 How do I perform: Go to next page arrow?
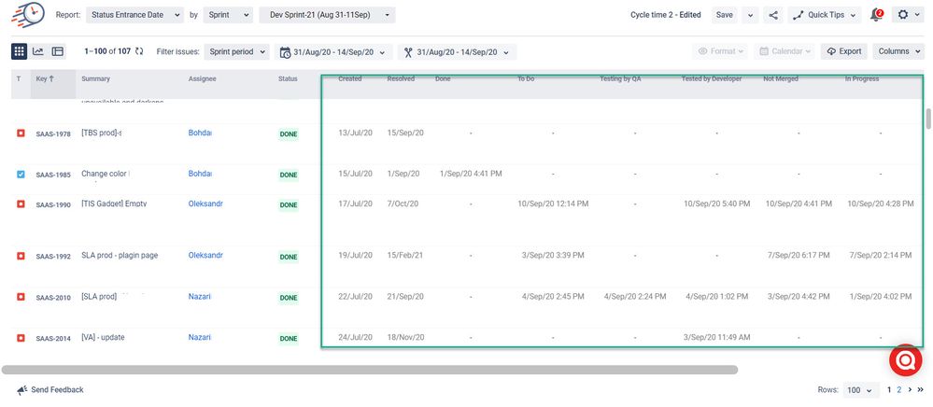(x=910, y=390)
